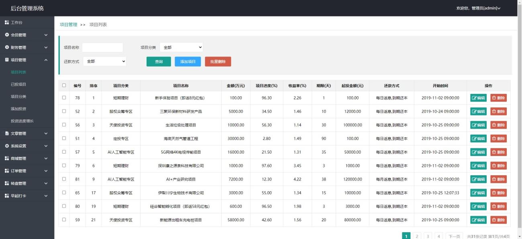The width and height of the screenshot is (522, 239).
Task: Click the green 查询 search button
Action: (x=159, y=61)
